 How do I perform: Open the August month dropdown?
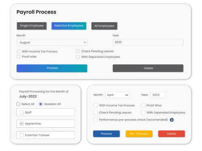pos(52,42)
